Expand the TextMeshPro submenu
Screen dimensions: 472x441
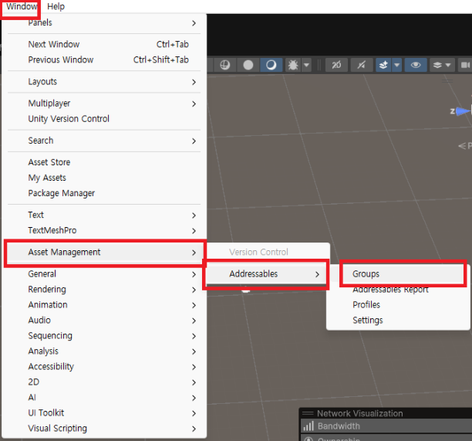tap(104, 230)
